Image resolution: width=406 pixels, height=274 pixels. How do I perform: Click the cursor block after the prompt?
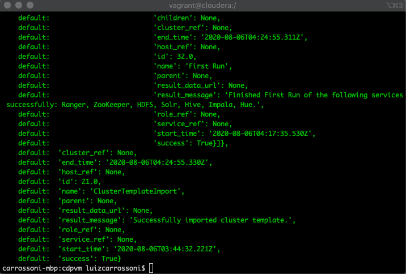click(151, 268)
